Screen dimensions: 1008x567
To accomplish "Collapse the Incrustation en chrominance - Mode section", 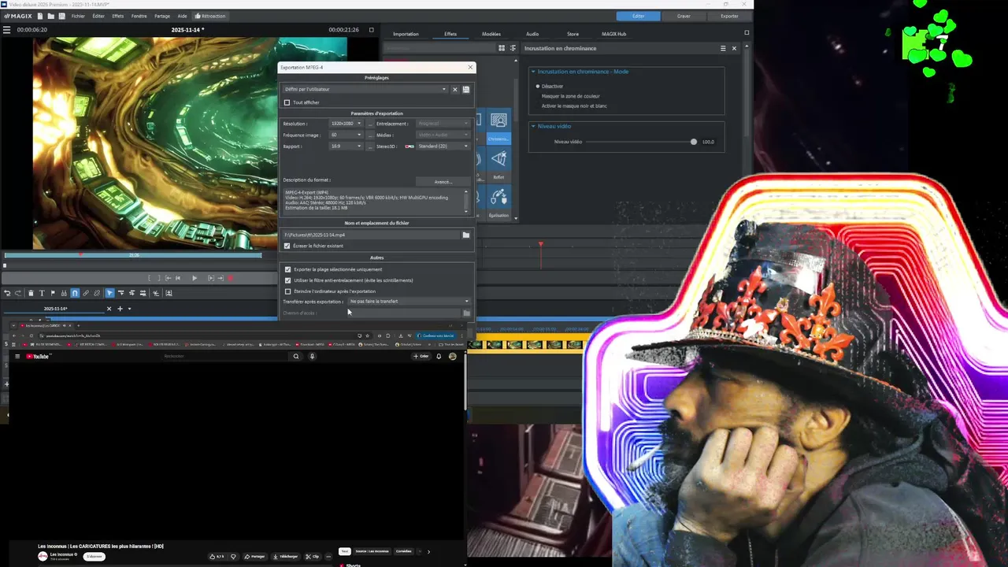I will click(x=532, y=72).
